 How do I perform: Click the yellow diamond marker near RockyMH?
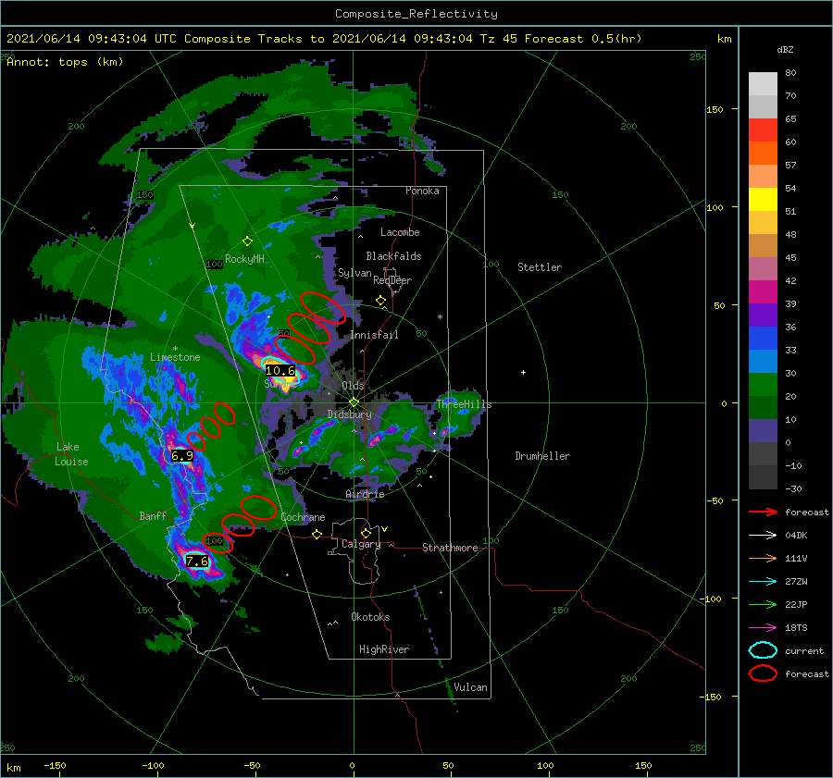pos(247,241)
